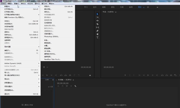
Task: Add a marker in Program monitor
Action: [x=125, y=75]
